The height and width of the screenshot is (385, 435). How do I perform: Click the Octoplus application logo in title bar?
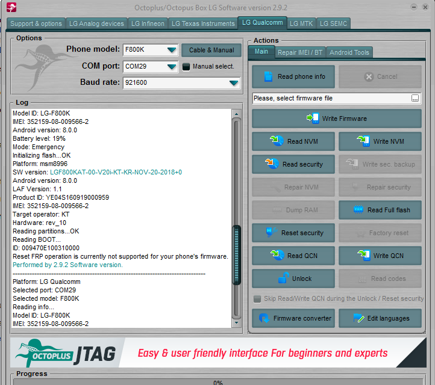click(11, 7)
